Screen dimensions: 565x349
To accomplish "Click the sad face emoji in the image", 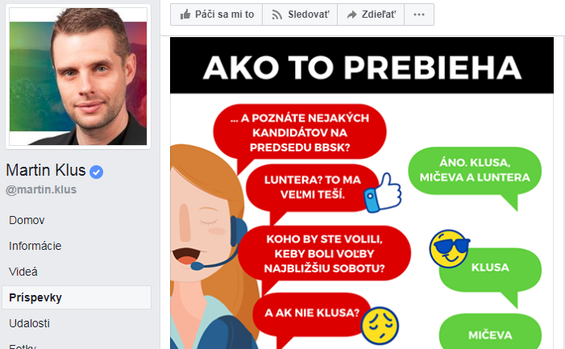I will pyautogui.click(x=380, y=326).
